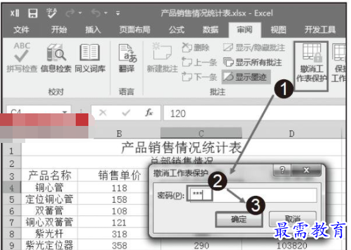
Task: Switch to the 页面布局 ribbon tab
Action: 134,30
